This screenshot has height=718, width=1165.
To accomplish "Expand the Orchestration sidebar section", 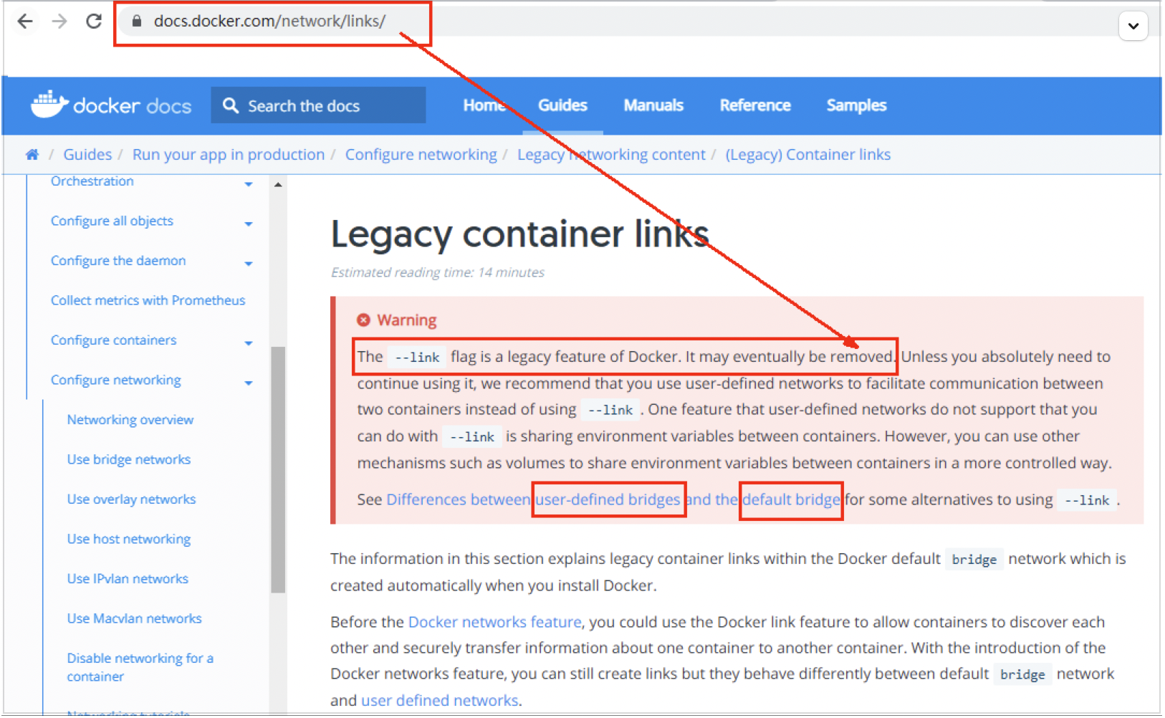I will click(248, 184).
